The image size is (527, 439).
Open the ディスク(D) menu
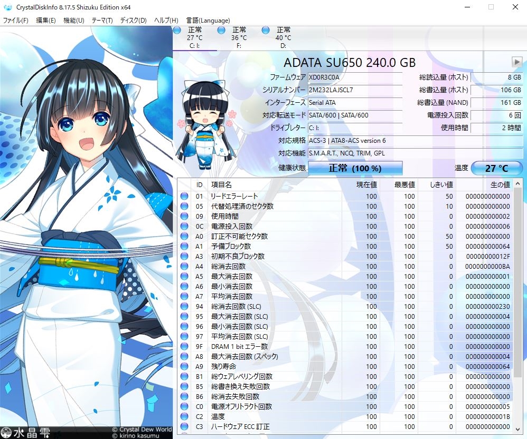134,21
